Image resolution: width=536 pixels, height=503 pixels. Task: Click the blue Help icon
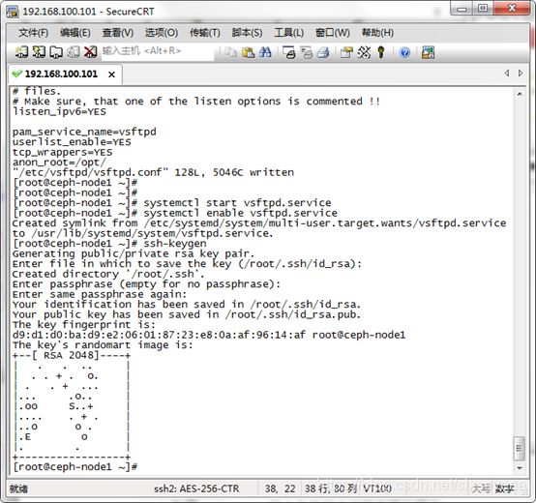(x=404, y=52)
